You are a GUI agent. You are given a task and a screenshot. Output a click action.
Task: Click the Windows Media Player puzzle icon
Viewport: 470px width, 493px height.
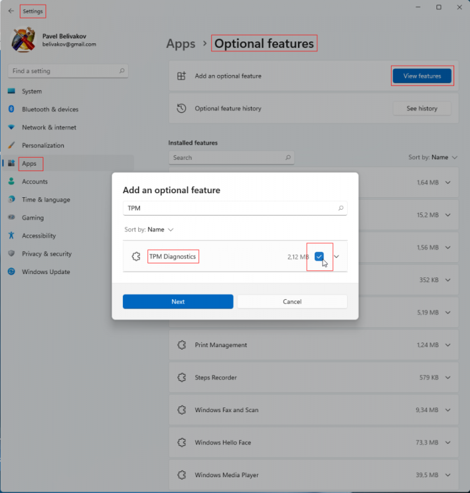(x=181, y=475)
